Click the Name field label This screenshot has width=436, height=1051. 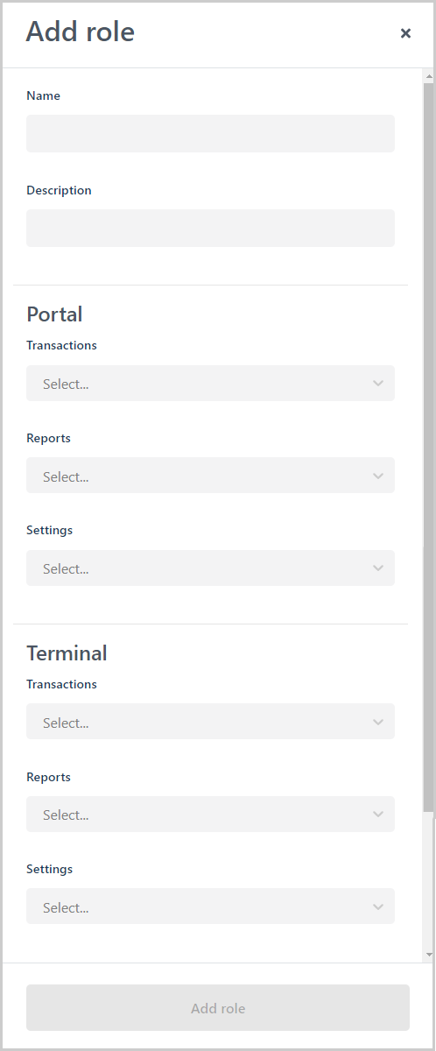click(x=44, y=95)
